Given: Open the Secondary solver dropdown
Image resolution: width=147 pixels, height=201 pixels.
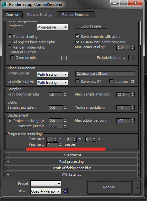Looking at the screenshot, I should pyautogui.click(x=52, y=83).
